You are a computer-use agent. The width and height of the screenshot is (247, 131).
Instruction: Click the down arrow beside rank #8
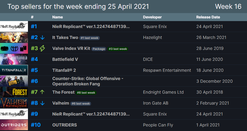point(42,103)
